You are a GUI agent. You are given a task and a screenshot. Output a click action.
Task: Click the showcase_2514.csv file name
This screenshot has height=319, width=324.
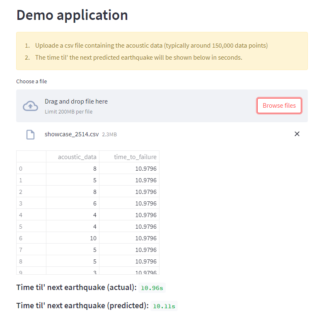(72, 134)
